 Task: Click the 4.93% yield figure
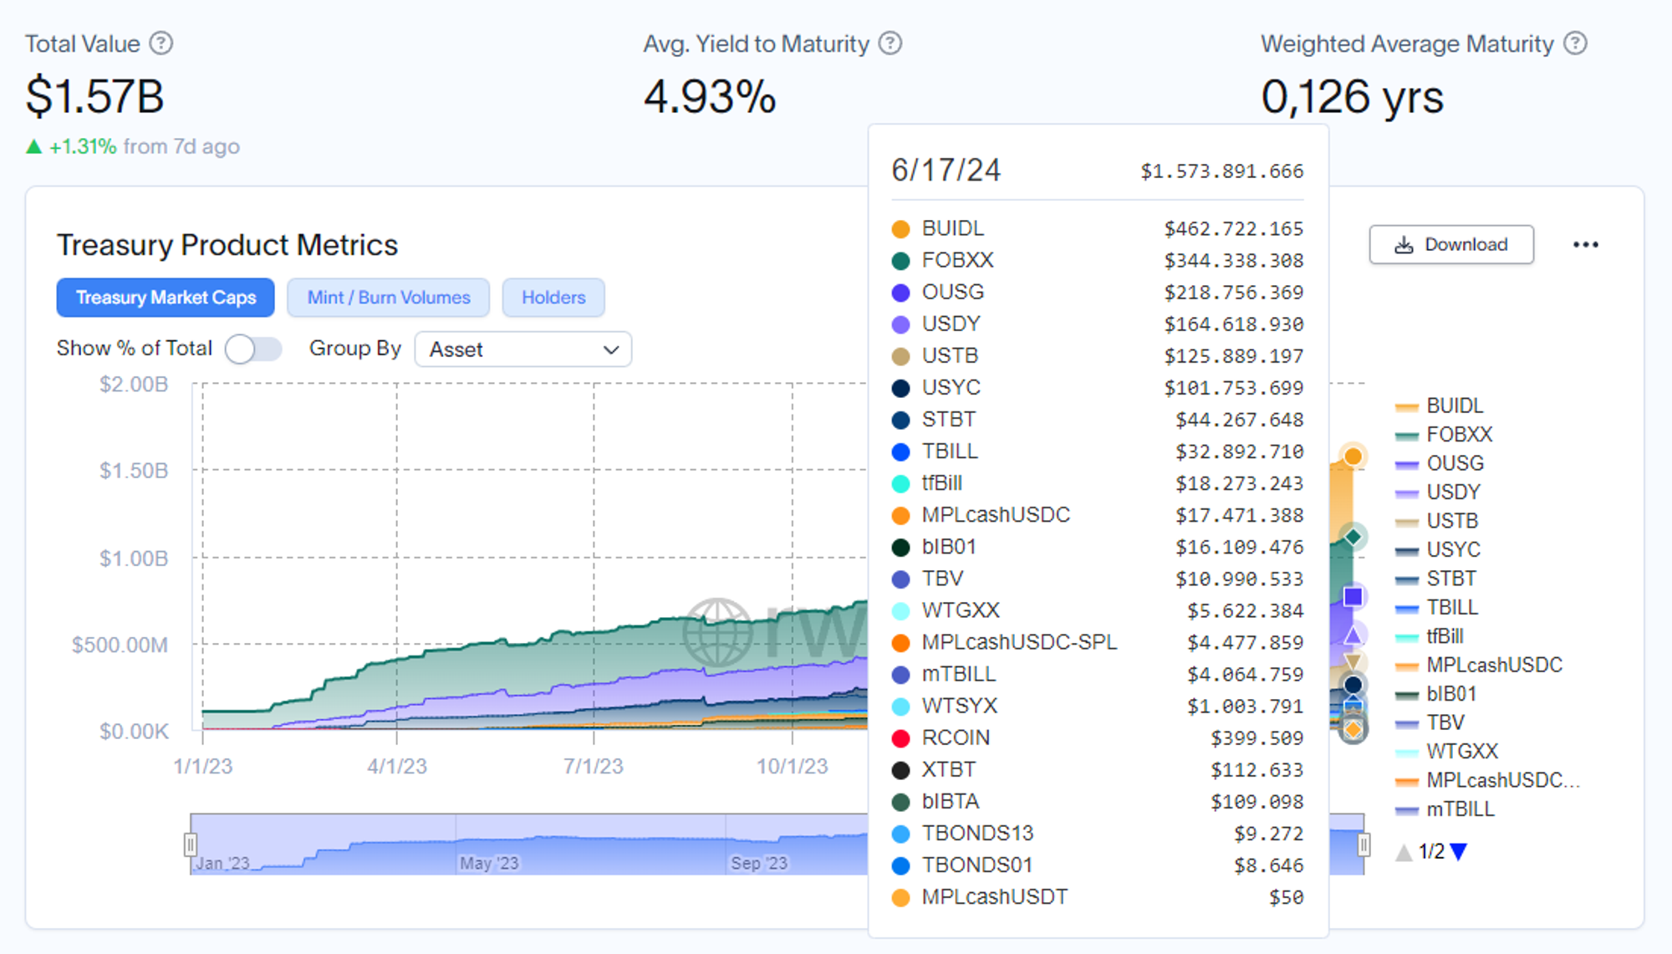[x=710, y=96]
